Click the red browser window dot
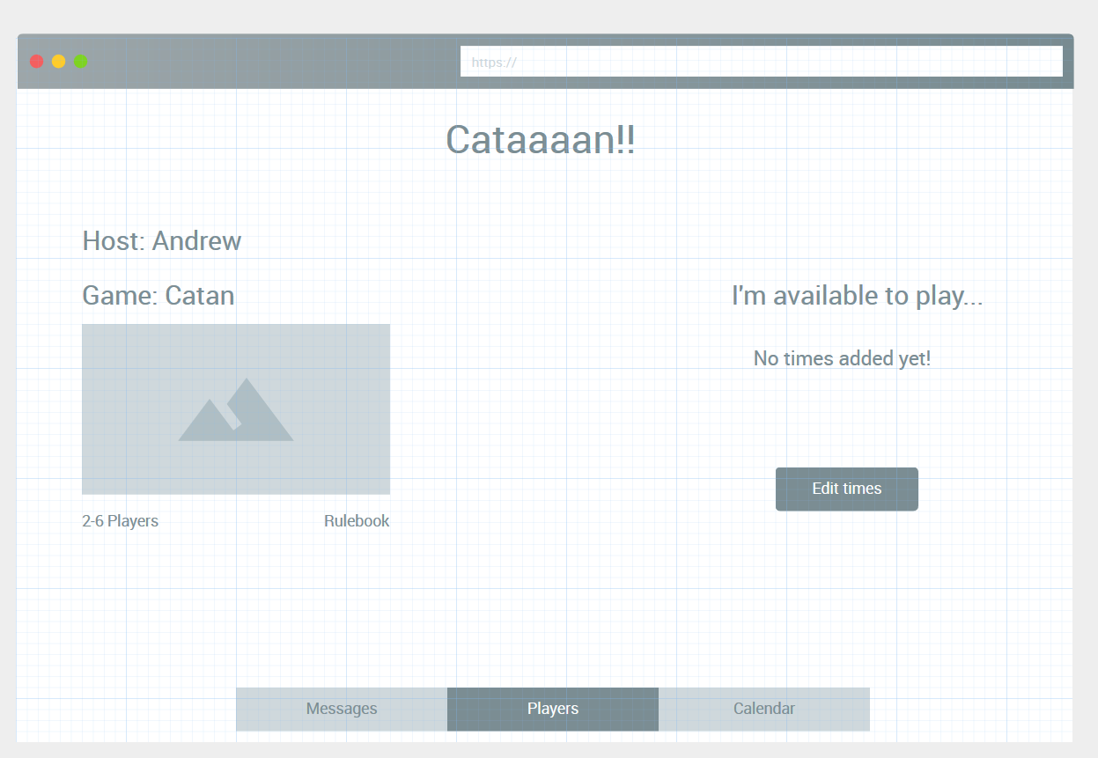This screenshot has width=1098, height=758. (x=36, y=61)
